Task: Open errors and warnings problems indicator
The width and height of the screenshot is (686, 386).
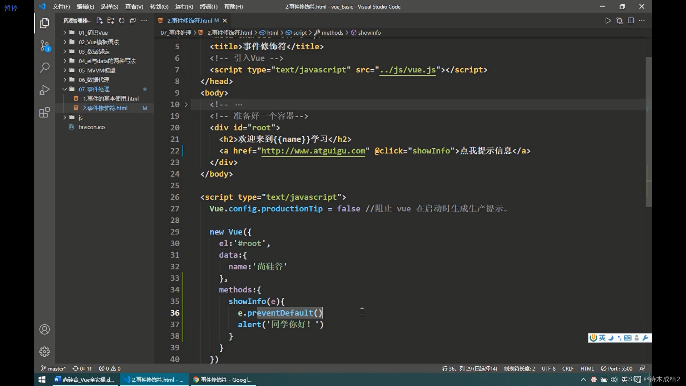Action: point(110,368)
